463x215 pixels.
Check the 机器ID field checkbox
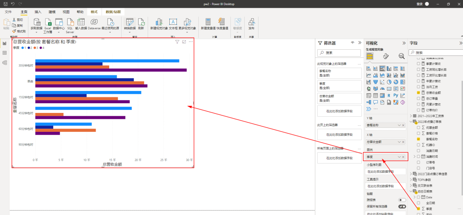(x=418, y=145)
